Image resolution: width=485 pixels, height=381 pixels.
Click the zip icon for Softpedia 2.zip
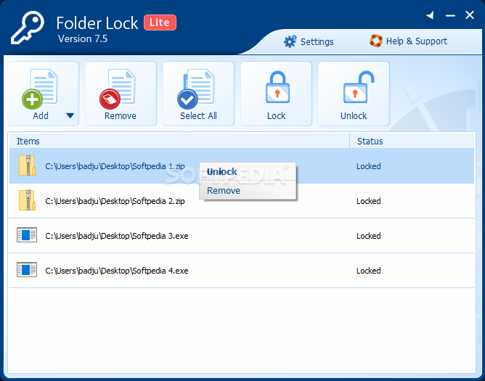pos(27,200)
